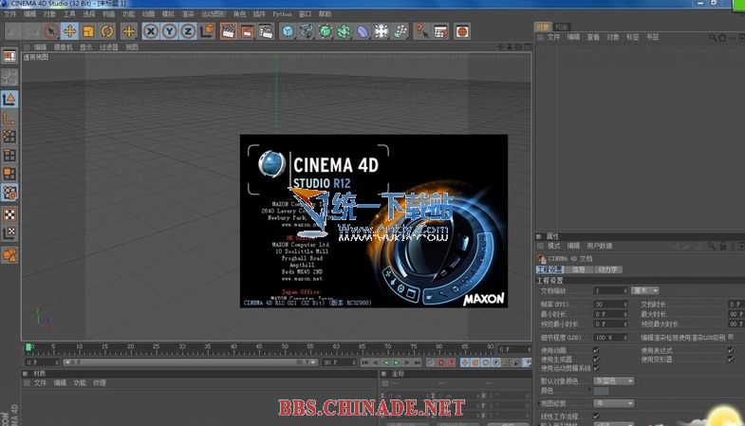Click the 最小时长 stepper arrows

(x=625, y=314)
